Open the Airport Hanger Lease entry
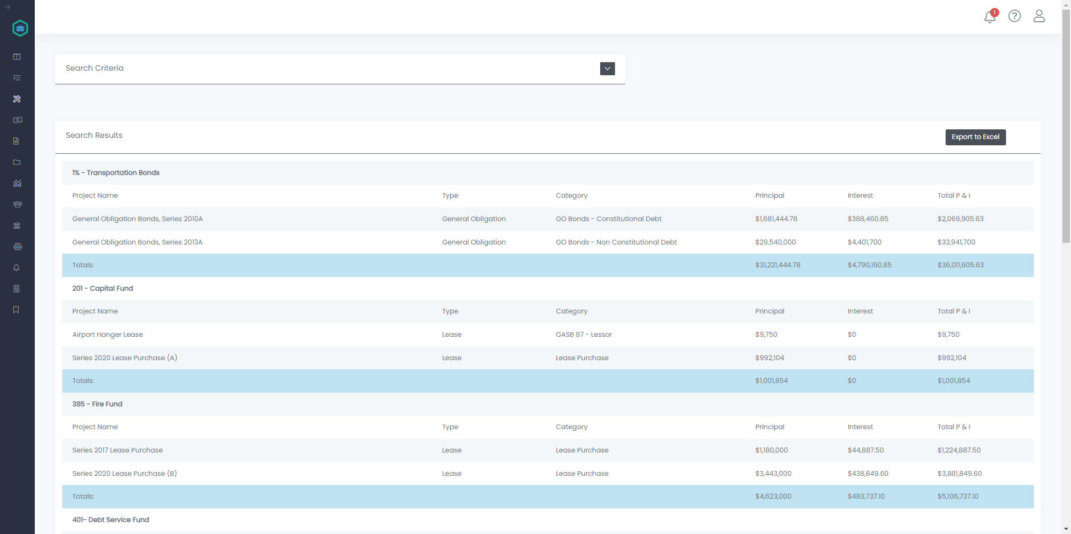The width and height of the screenshot is (1071, 534). pyautogui.click(x=107, y=335)
